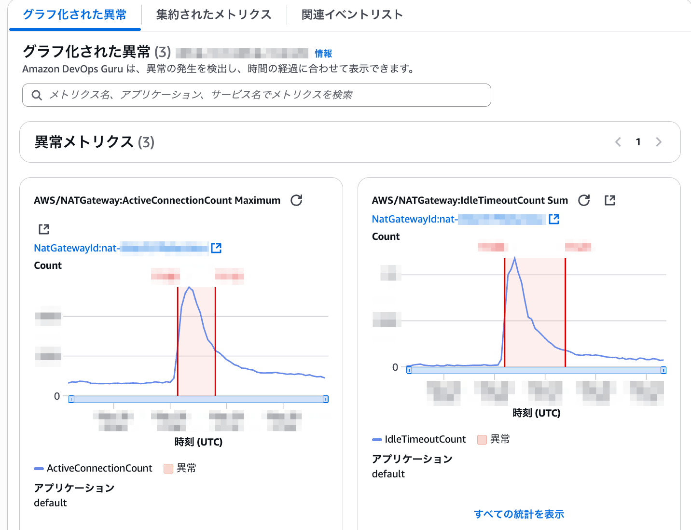Click AWS/NATGateway:ActiveConnectionCount Maximum title
691x530 pixels.
(x=157, y=200)
